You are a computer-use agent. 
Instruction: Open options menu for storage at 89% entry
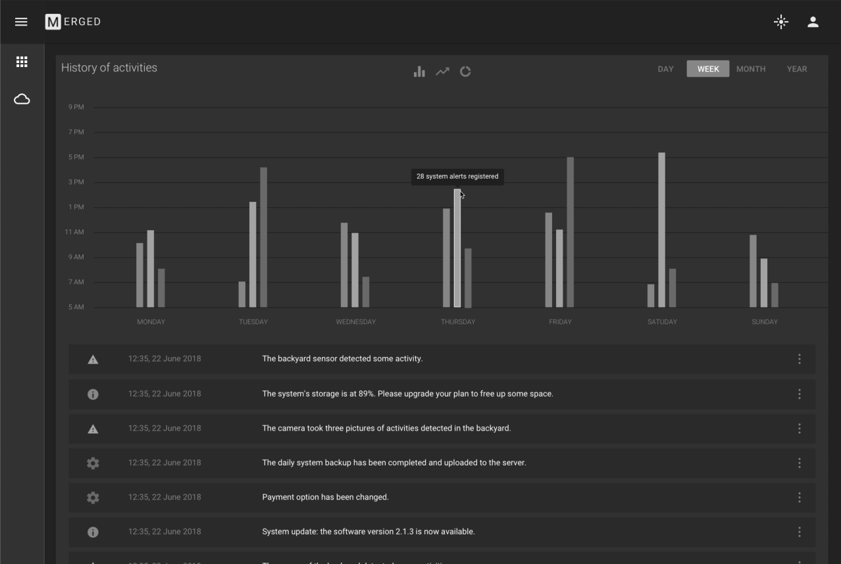(x=799, y=394)
